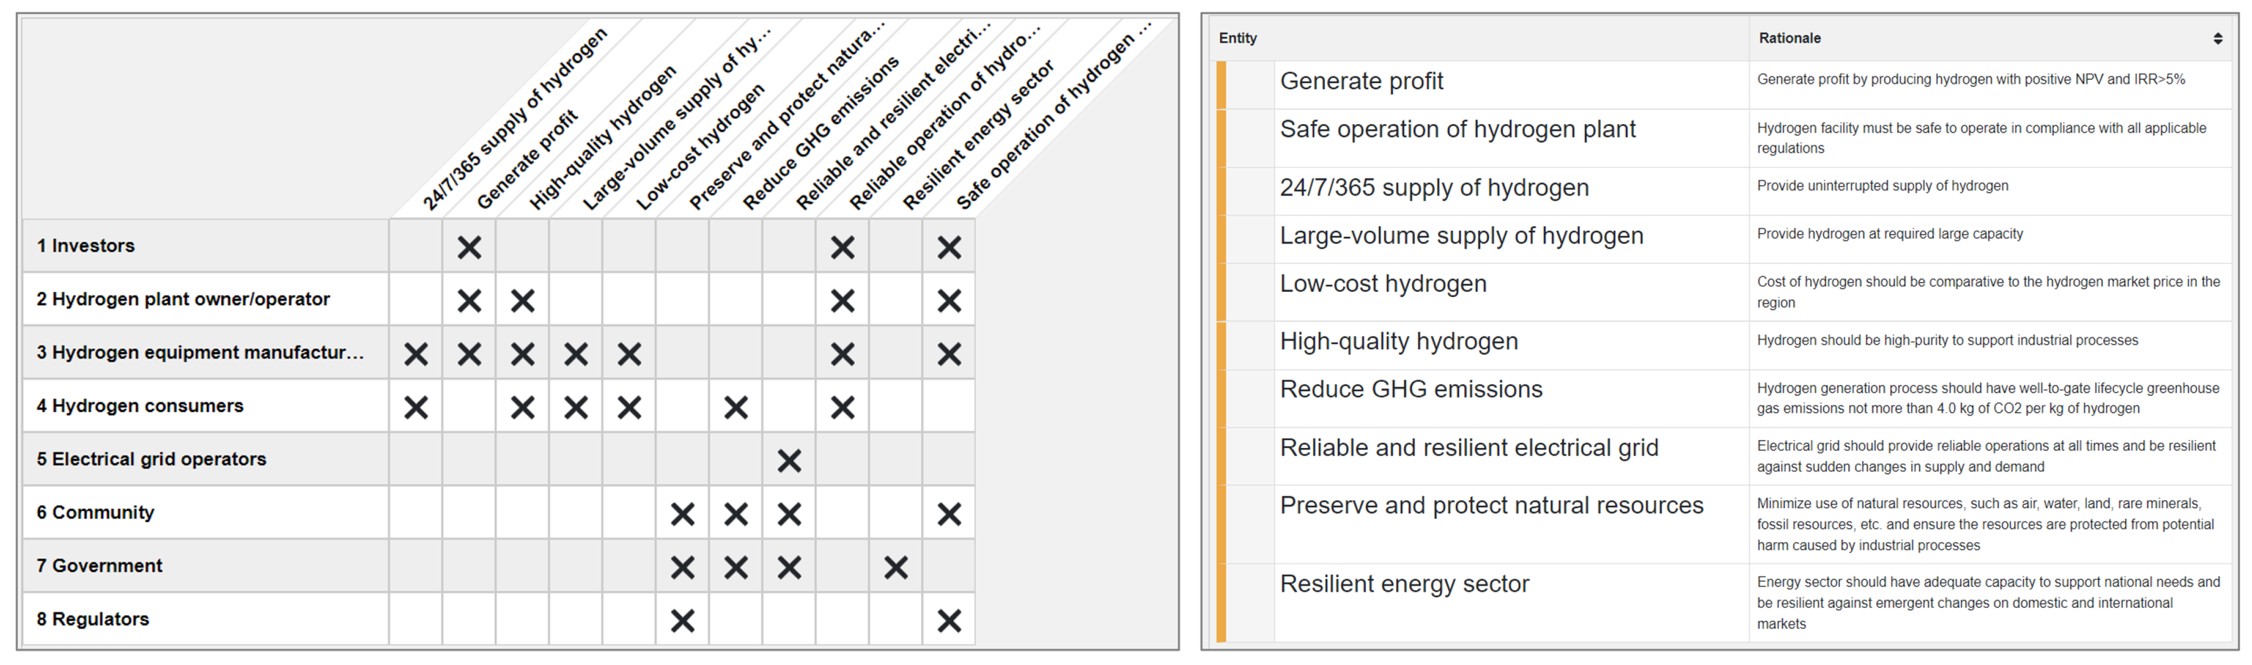
Task: Toggle empty cell for Investors and 24/7/365 supply
Action: 416,247
